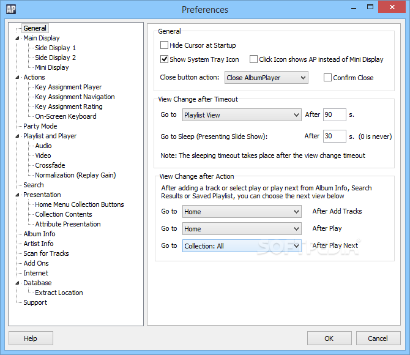Click the AP application icon in title bar

tap(11, 9)
